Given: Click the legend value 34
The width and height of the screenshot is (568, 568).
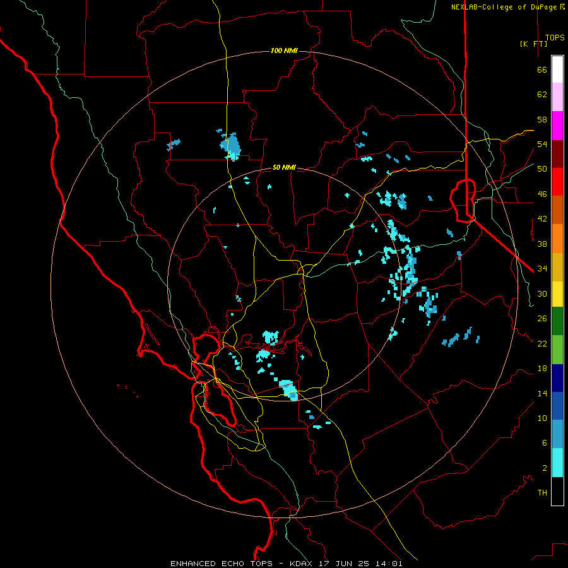Looking at the screenshot, I should pyautogui.click(x=542, y=269).
